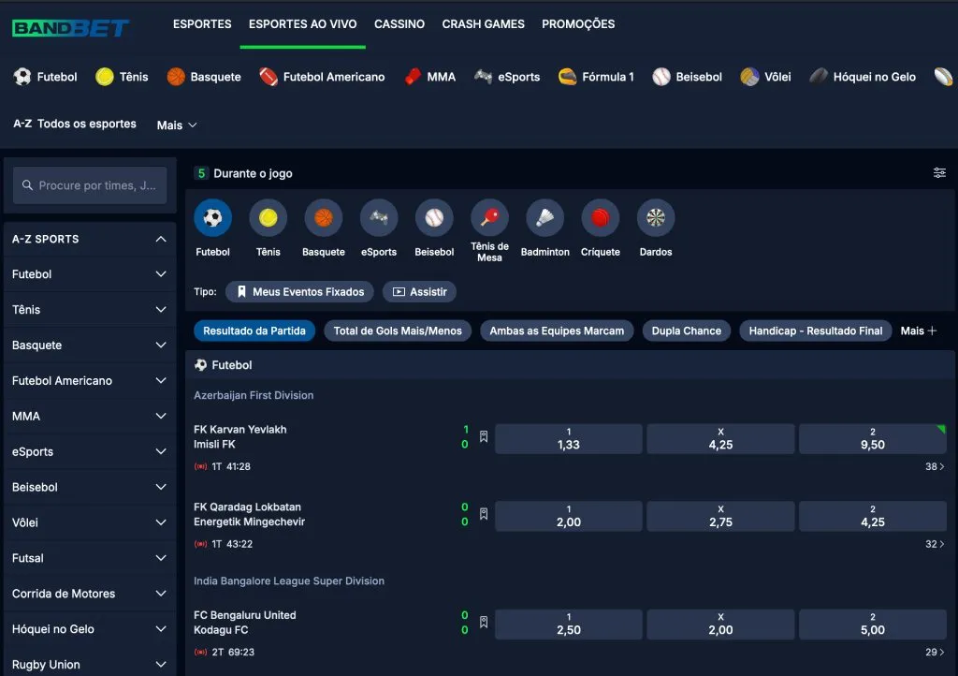
Task: Click the BandBet logo
Action: coord(70,28)
